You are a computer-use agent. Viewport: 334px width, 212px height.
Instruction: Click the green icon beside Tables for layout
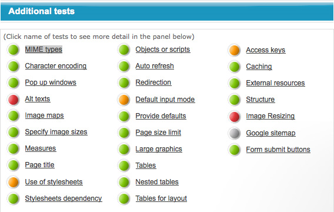[123, 198]
